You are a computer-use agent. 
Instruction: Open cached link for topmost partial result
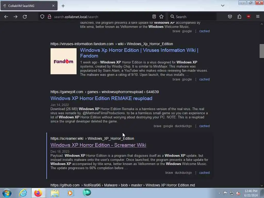pyautogui.click(x=204, y=31)
